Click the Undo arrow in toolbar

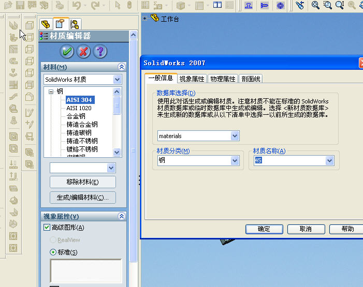point(77,5)
